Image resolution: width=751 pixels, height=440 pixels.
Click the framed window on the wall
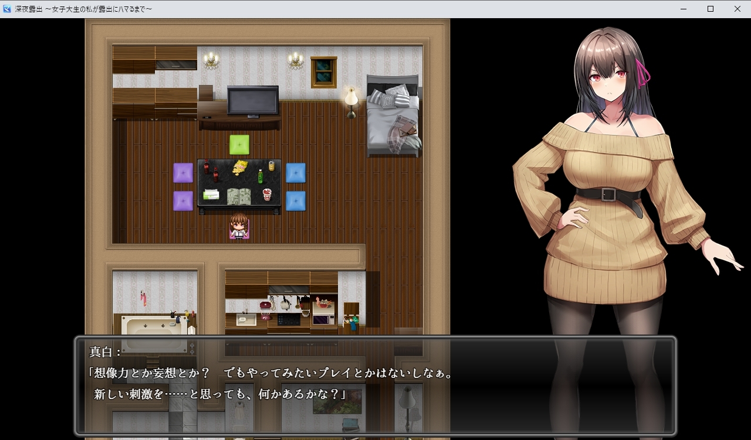point(323,72)
